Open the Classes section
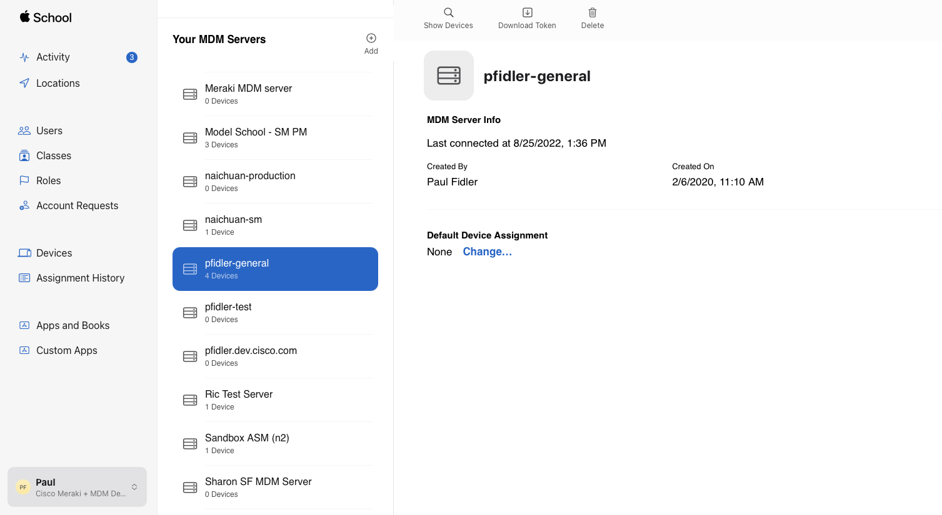 (54, 155)
